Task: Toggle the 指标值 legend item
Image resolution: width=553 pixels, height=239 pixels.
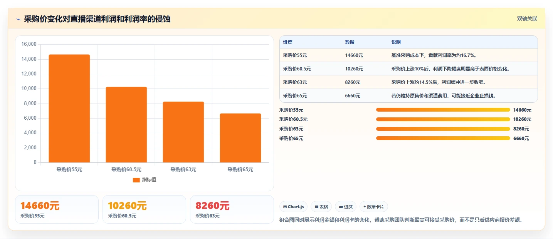Action: [x=144, y=180]
